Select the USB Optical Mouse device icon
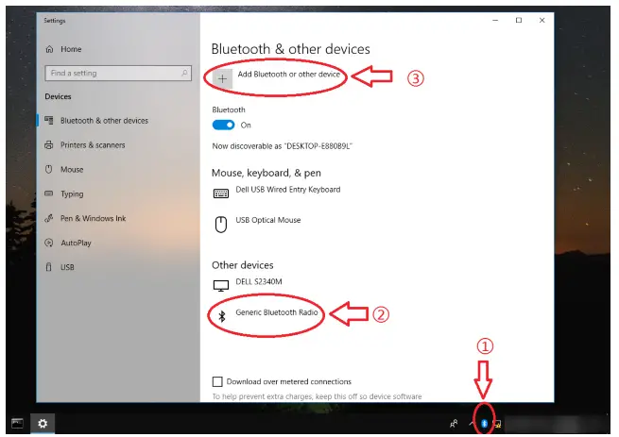This screenshot has height=437, width=619. click(221, 225)
